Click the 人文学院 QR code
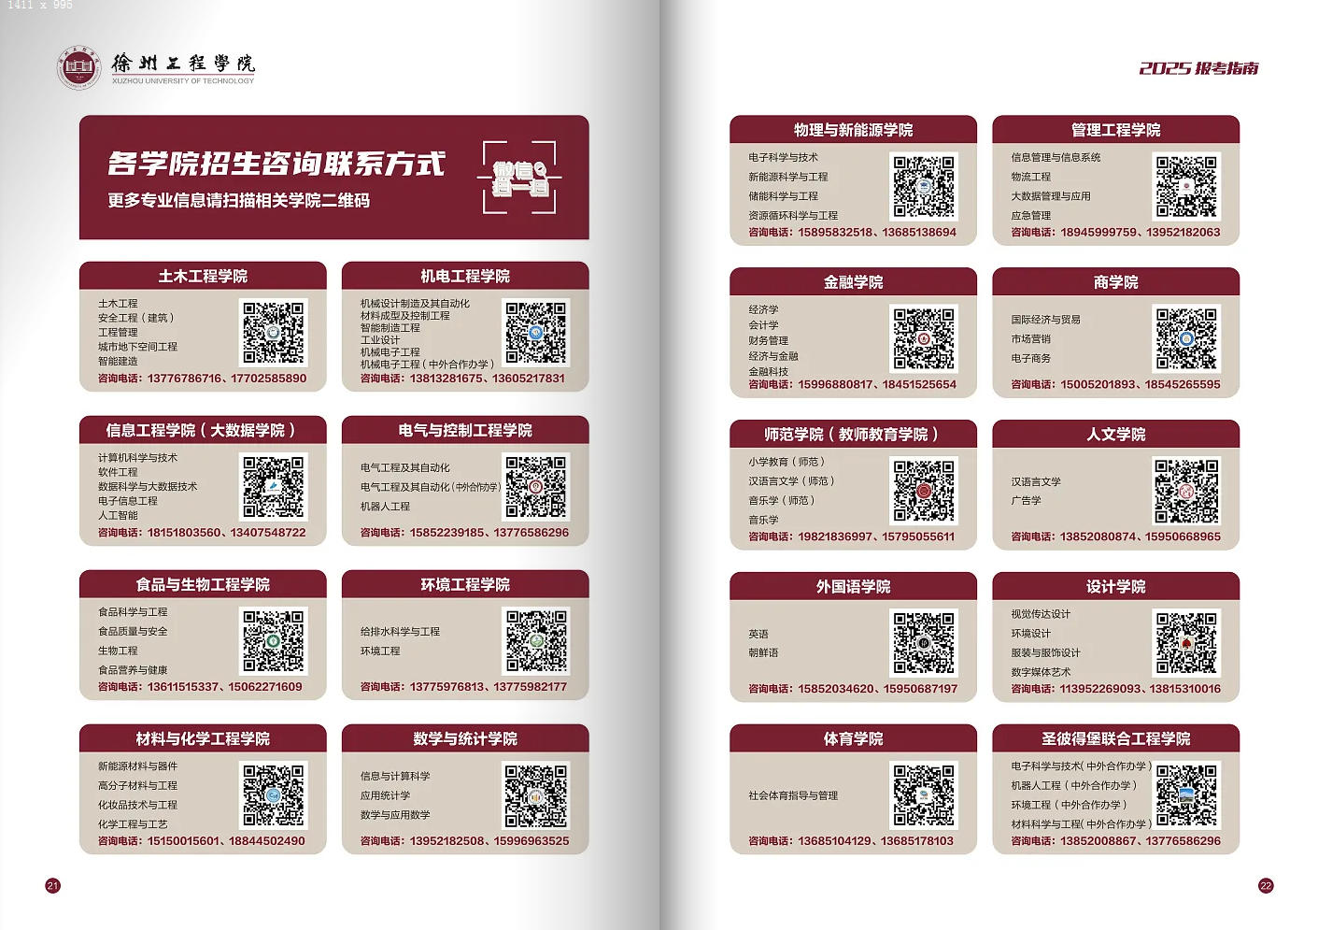The image size is (1318, 930). coord(1186,491)
